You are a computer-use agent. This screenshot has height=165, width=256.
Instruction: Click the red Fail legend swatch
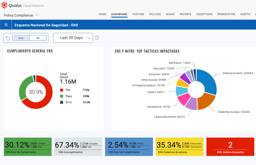(61, 90)
